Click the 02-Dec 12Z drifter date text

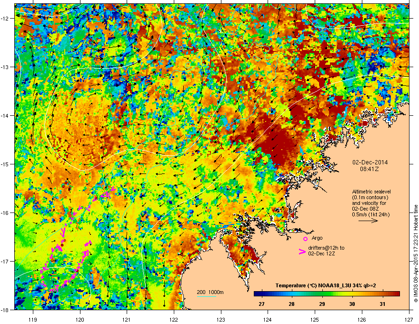pyautogui.click(x=321, y=253)
